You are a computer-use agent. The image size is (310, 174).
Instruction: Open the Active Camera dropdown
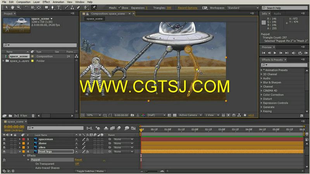pyautogui.click(x=190, y=115)
